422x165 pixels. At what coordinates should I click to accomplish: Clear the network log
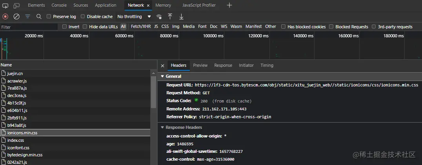coord(16,17)
